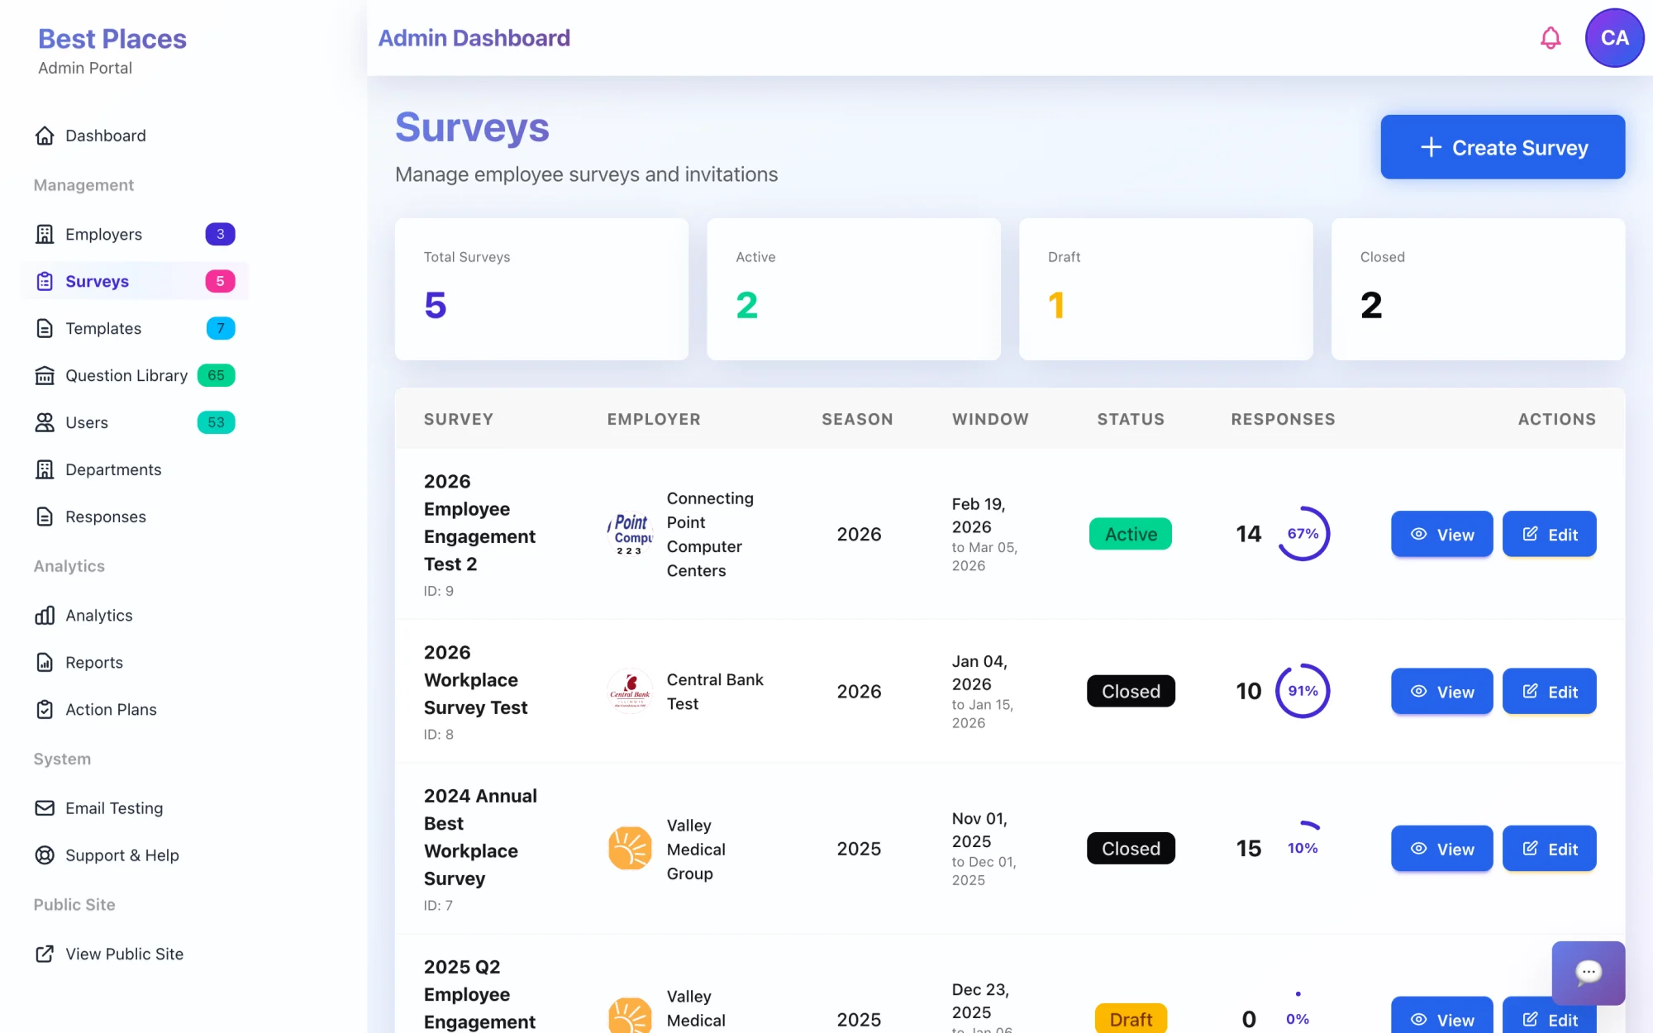The image size is (1653, 1033).
Task: Edit the 2026 Workplace Survey Test
Action: pos(1549,691)
